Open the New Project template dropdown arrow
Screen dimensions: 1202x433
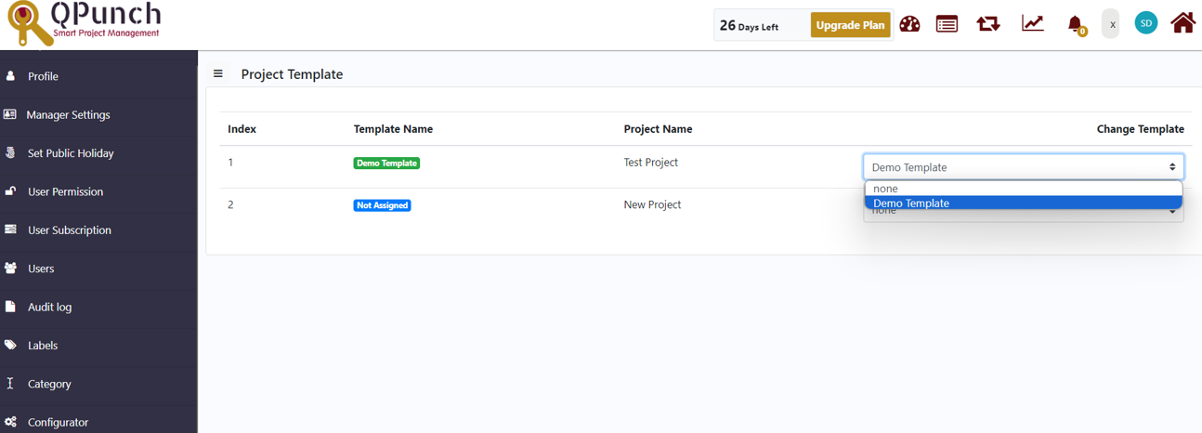click(1172, 213)
